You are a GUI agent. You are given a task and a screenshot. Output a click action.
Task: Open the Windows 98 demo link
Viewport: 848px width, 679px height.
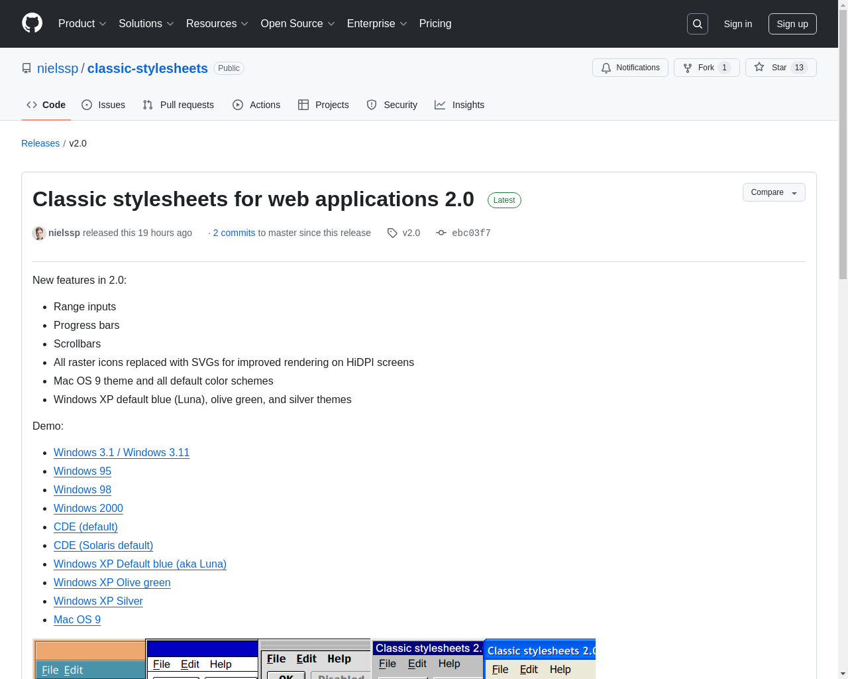click(82, 489)
